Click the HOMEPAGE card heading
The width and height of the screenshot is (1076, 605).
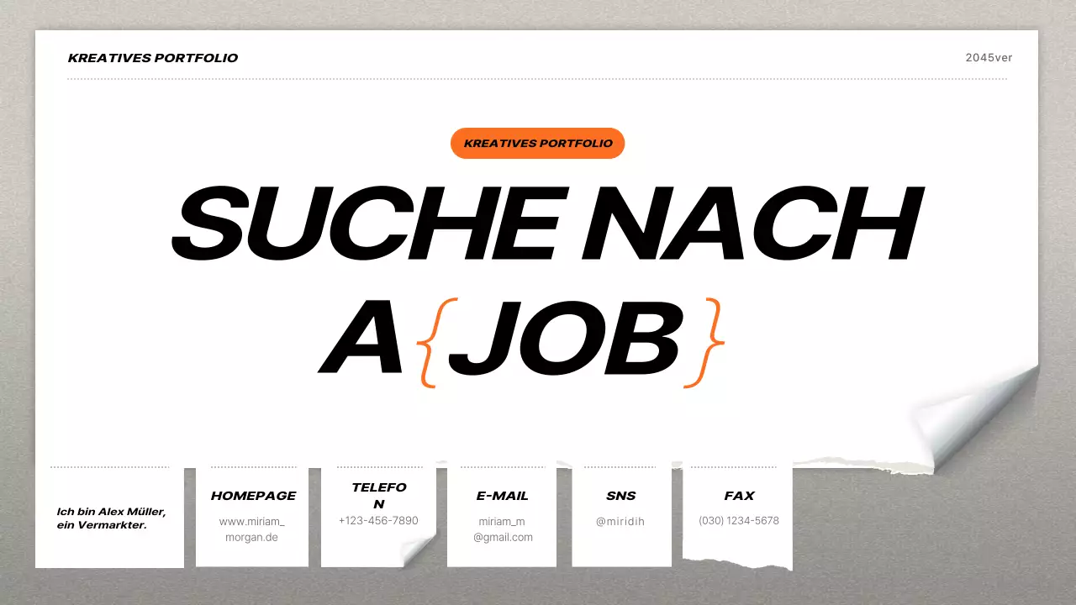253,496
